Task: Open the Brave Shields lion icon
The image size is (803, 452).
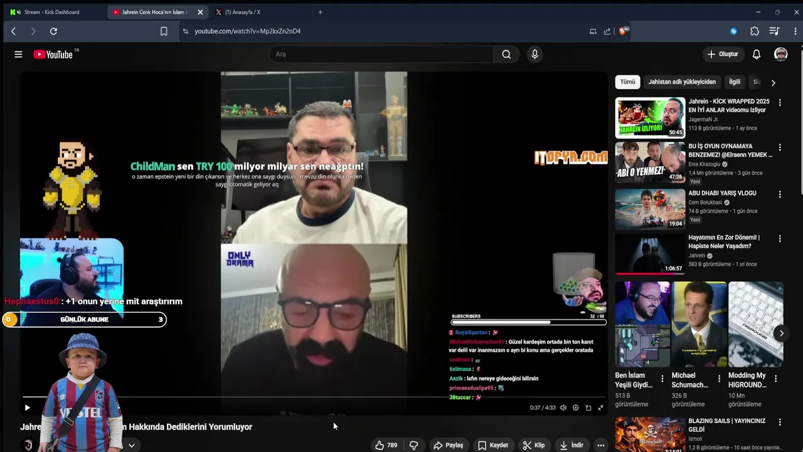Action: click(622, 31)
